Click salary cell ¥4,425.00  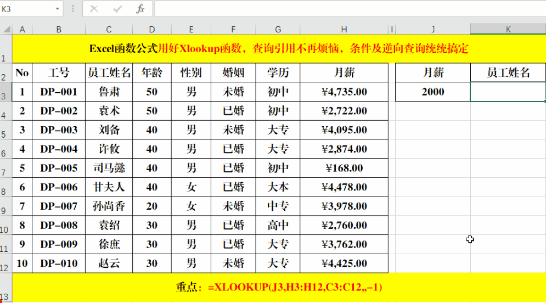pos(344,263)
